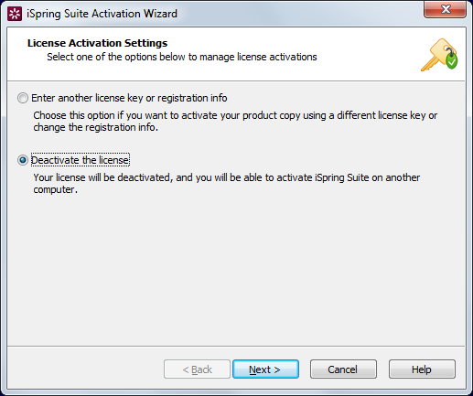Click the description under Enter another license key
Viewport: 473px width, 396px height.
click(235, 122)
